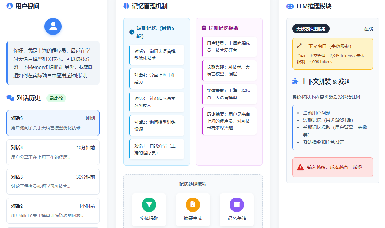Click the LLM推理模块 chip icon
Image resolution: width=385 pixels, height=228 pixels.
[x=289, y=5]
